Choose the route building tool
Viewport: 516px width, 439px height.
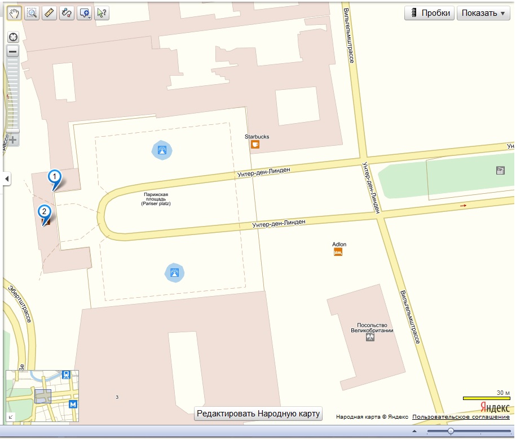click(x=67, y=13)
